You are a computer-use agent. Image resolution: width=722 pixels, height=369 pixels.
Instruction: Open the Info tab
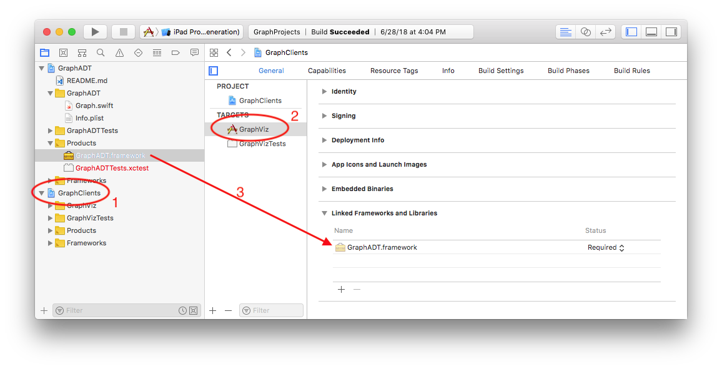[448, 71]
